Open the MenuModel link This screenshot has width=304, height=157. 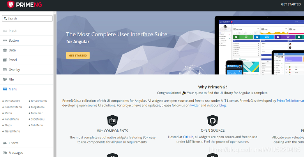click(x=12, y=101)
